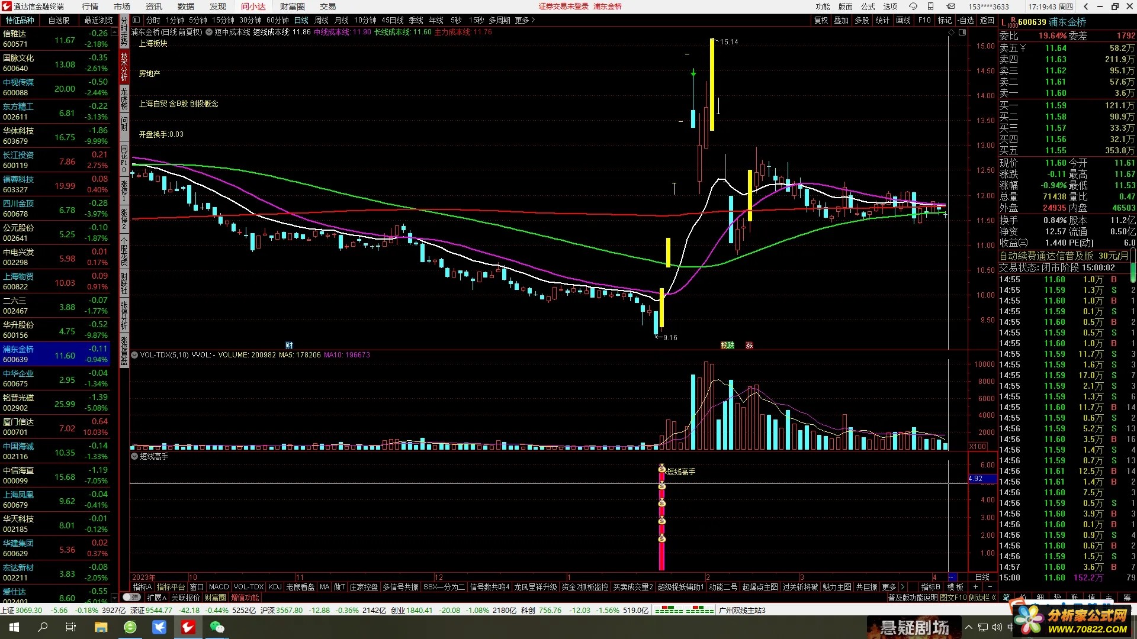Open the F10 company info button
1137x639 pixels.
[x=924, y=20]
